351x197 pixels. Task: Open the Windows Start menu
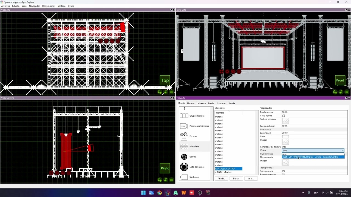pyautogui.click(x=143, y=193)
